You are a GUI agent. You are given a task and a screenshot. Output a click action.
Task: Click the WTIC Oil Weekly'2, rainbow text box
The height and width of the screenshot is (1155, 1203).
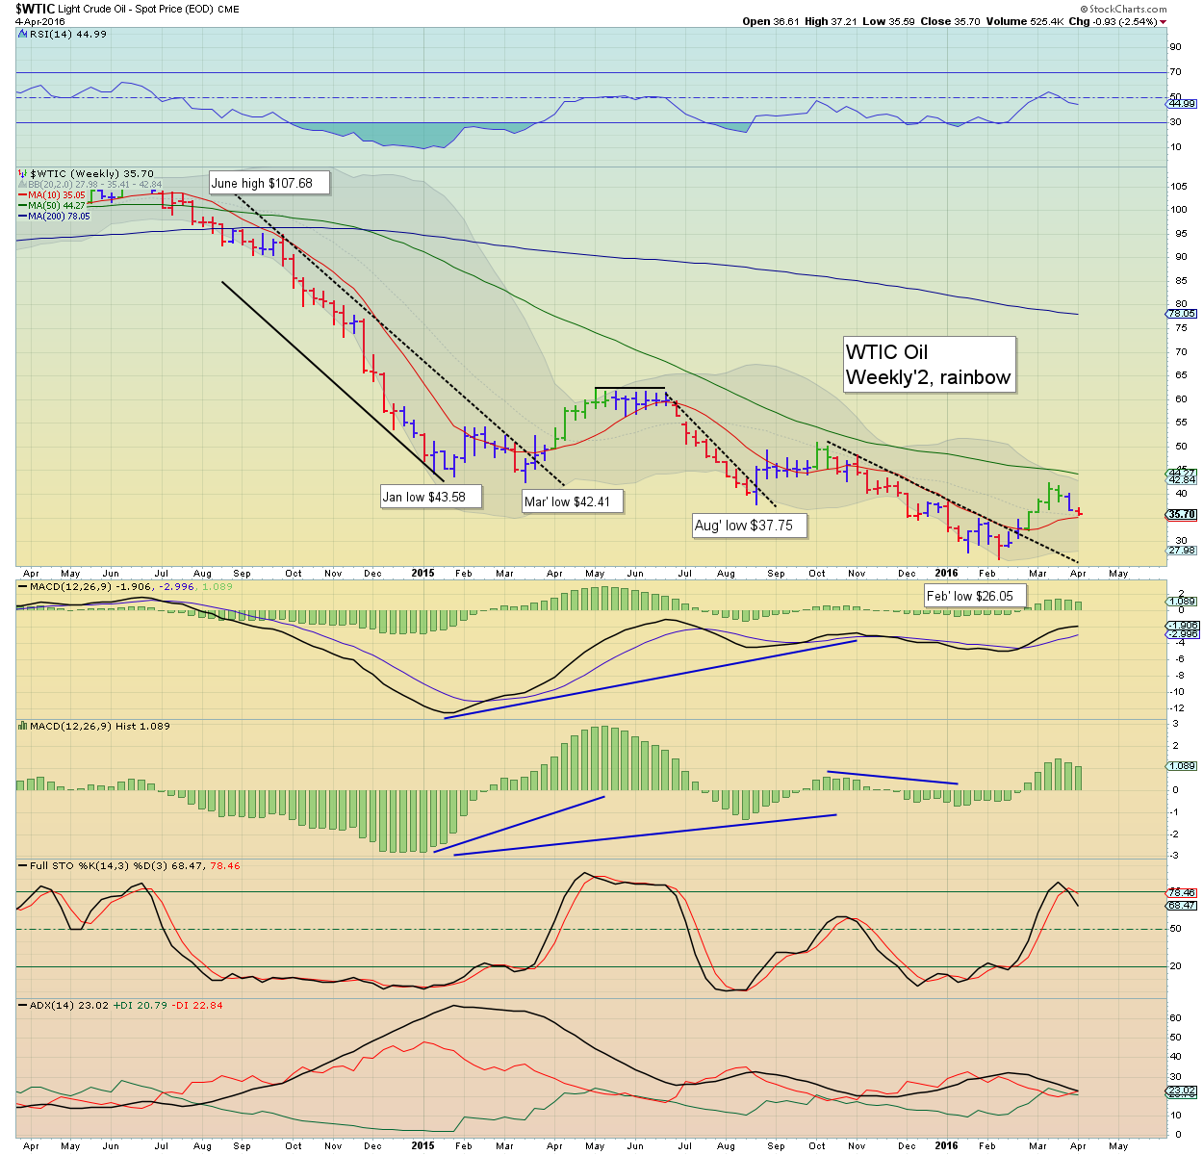click(929, 365)
